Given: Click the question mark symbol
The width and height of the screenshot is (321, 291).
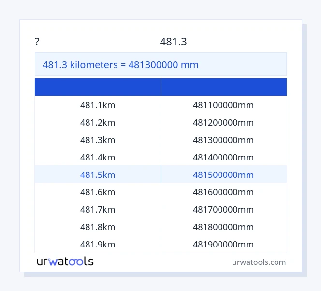Looking at the screenshot, I should (x=37, y=42).
